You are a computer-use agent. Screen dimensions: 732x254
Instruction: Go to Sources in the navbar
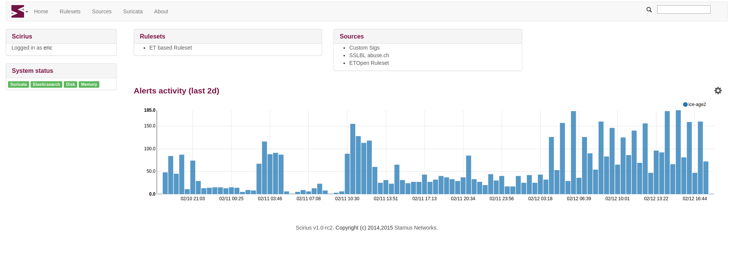102,11
